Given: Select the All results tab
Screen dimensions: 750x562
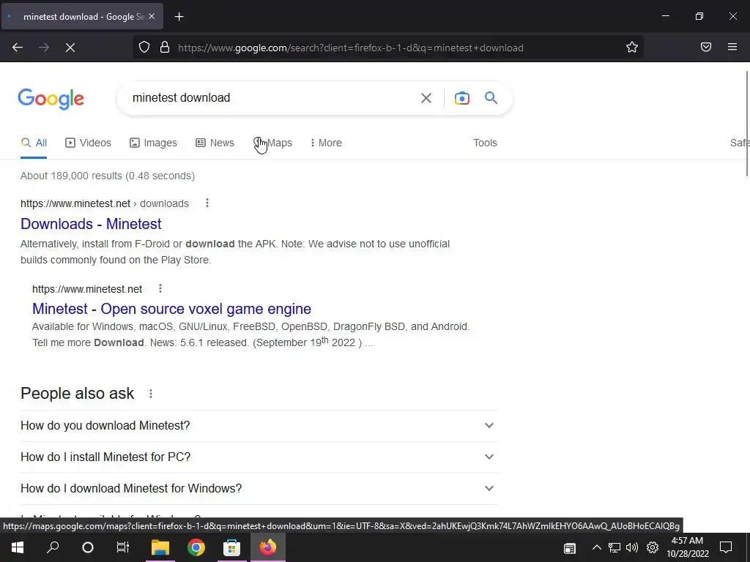Looking at the screenshot, I should [x=34, y=143].
